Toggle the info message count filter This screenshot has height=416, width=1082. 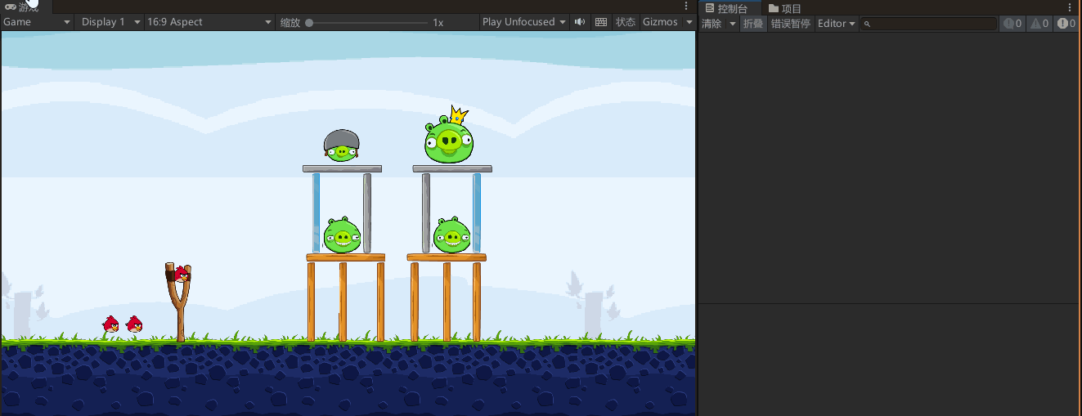(x=1012, y=24)
